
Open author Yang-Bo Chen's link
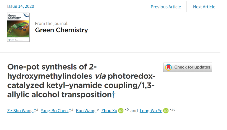coord(54,111)
